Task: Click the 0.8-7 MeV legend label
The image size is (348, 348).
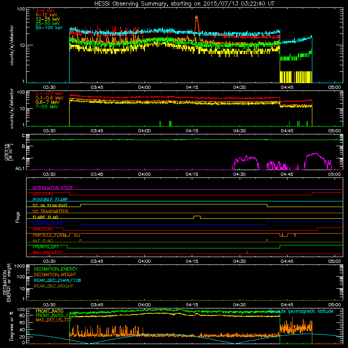Action: coord(48,102)
